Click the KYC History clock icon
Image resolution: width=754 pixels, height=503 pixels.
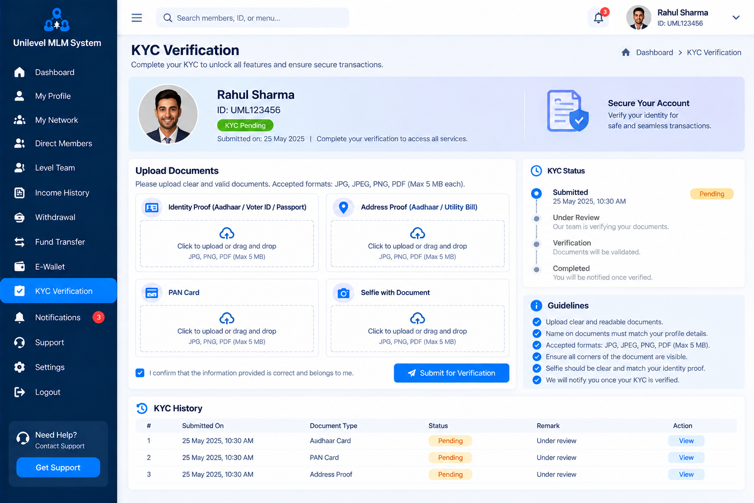pos(142,408)
